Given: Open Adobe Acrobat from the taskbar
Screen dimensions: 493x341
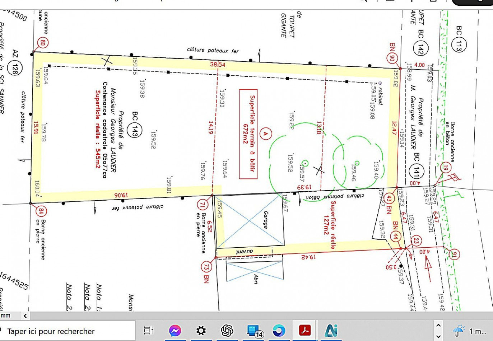Looking at the screenshot, I should pyautogui.click(x=305, y=331).
